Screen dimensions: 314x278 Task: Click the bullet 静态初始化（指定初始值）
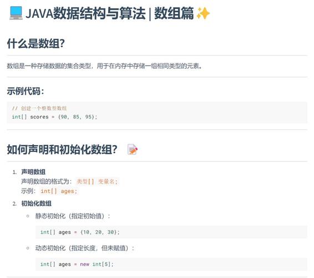click(x=73, y=216)
